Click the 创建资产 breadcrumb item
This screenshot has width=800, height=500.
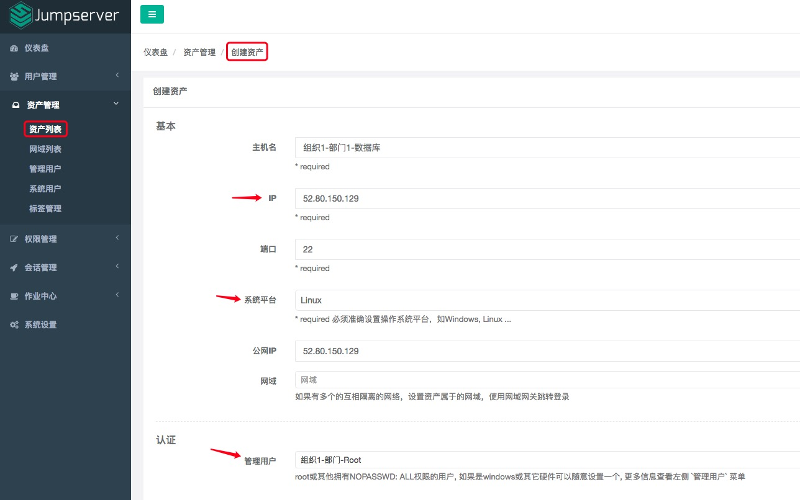pos(247,52)
